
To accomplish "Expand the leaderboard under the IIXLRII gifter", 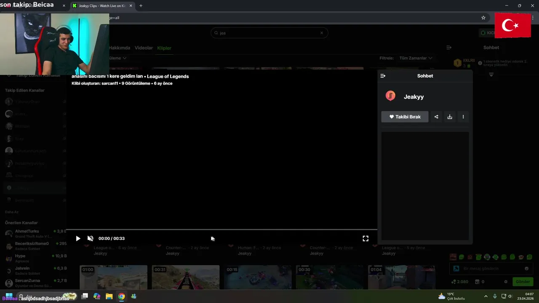I will point(491,74).
